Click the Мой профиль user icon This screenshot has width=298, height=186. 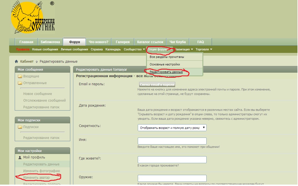(x=20, y=157)
